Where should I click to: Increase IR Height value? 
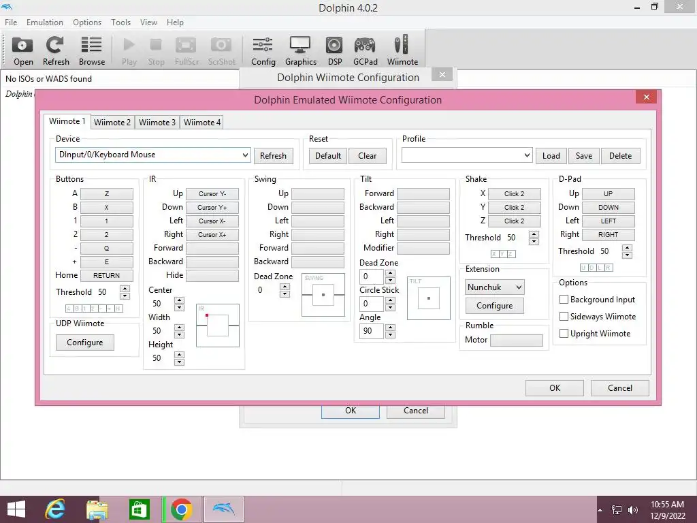[x=179, y=354]
